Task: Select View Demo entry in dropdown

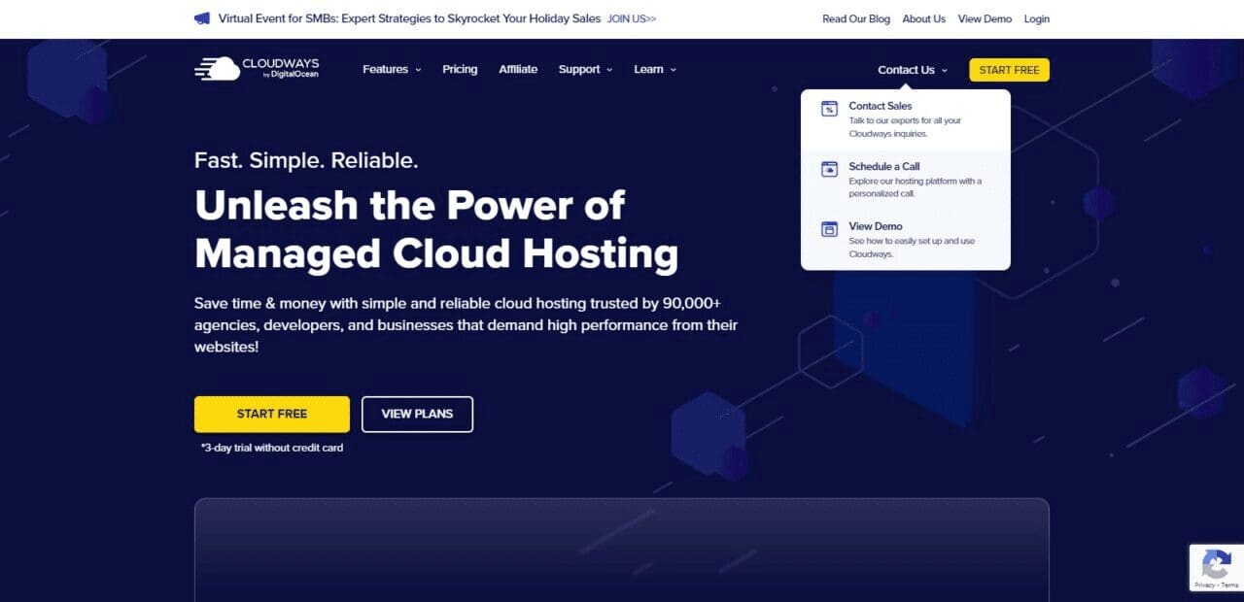Action: (906, 240)
